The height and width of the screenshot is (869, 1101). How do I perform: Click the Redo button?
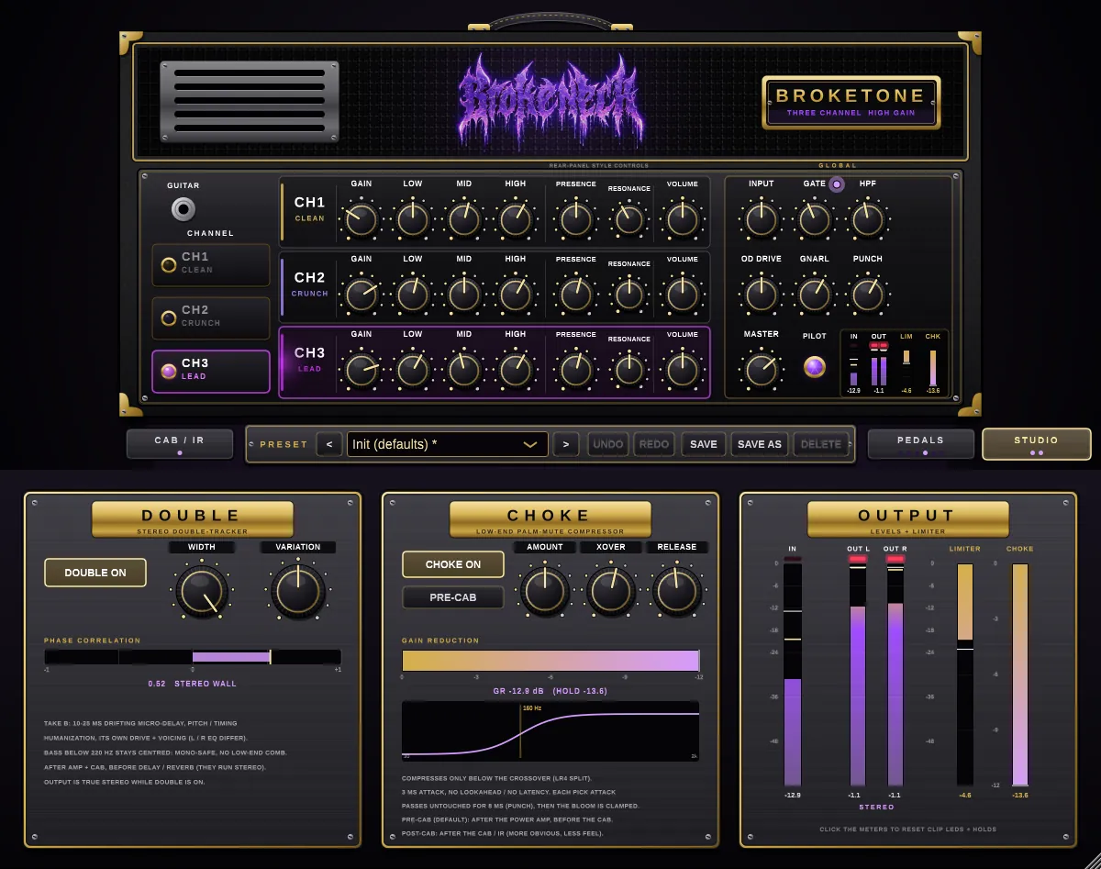(x=654, y=444)
